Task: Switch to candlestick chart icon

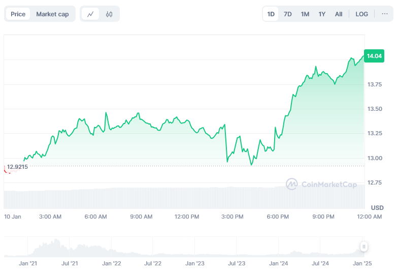Action: click(x=109, y=14)
